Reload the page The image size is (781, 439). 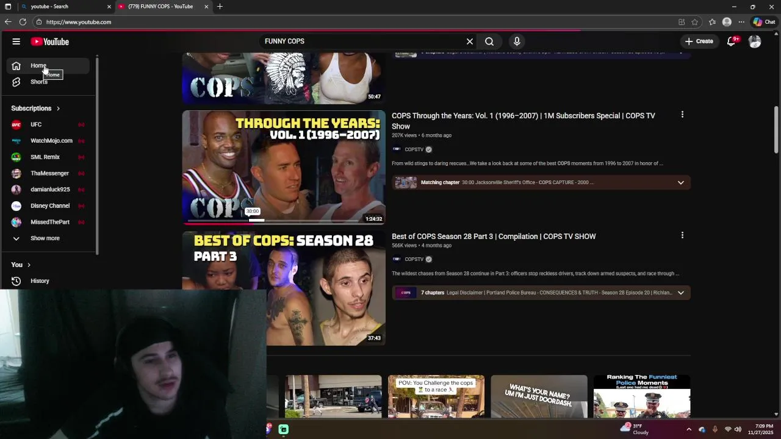[x=23, y=22]
